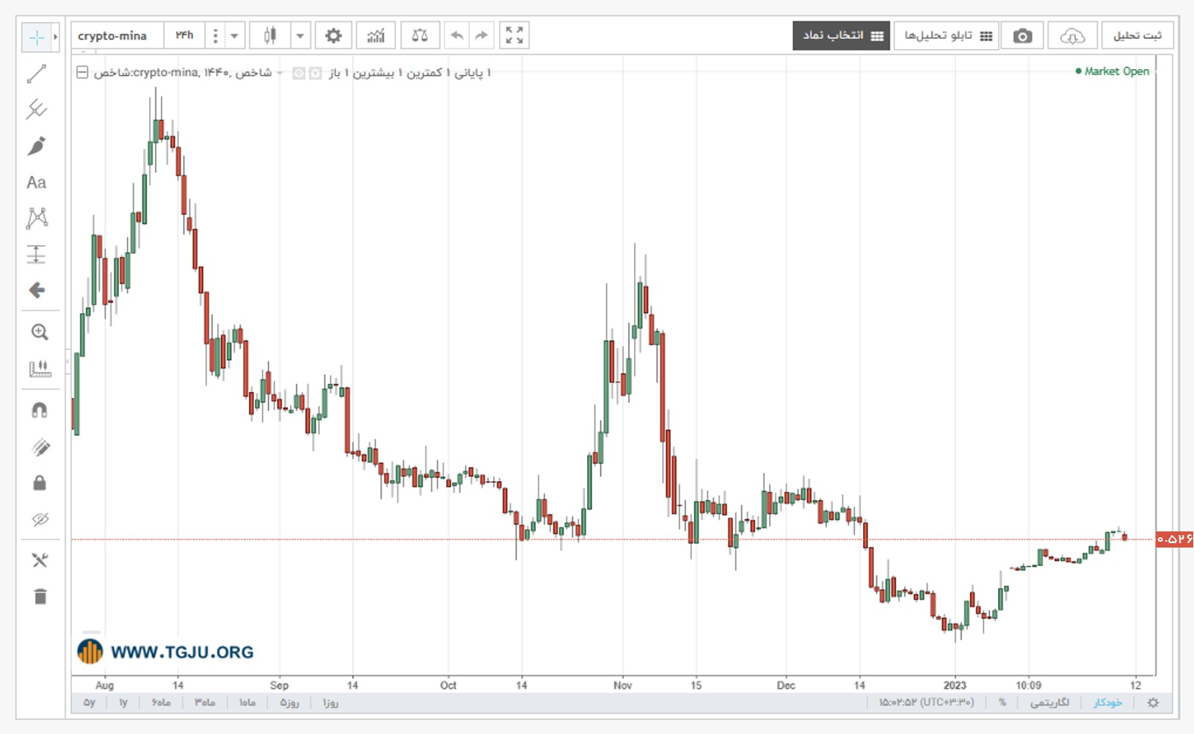Select the XABCD pattern tool
The width and height of the screenshot is (1194, 734).
coord(37,218)
